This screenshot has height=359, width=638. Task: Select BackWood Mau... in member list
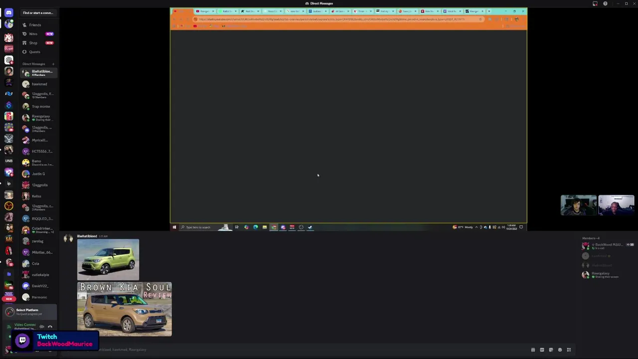(608, 246)
